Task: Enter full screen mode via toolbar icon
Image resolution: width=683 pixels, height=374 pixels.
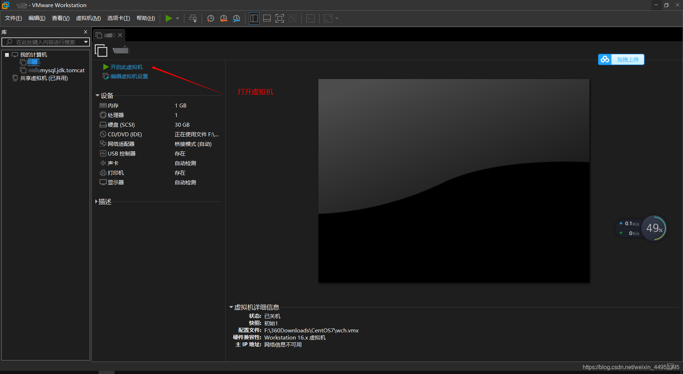Action: coord(280,18)
